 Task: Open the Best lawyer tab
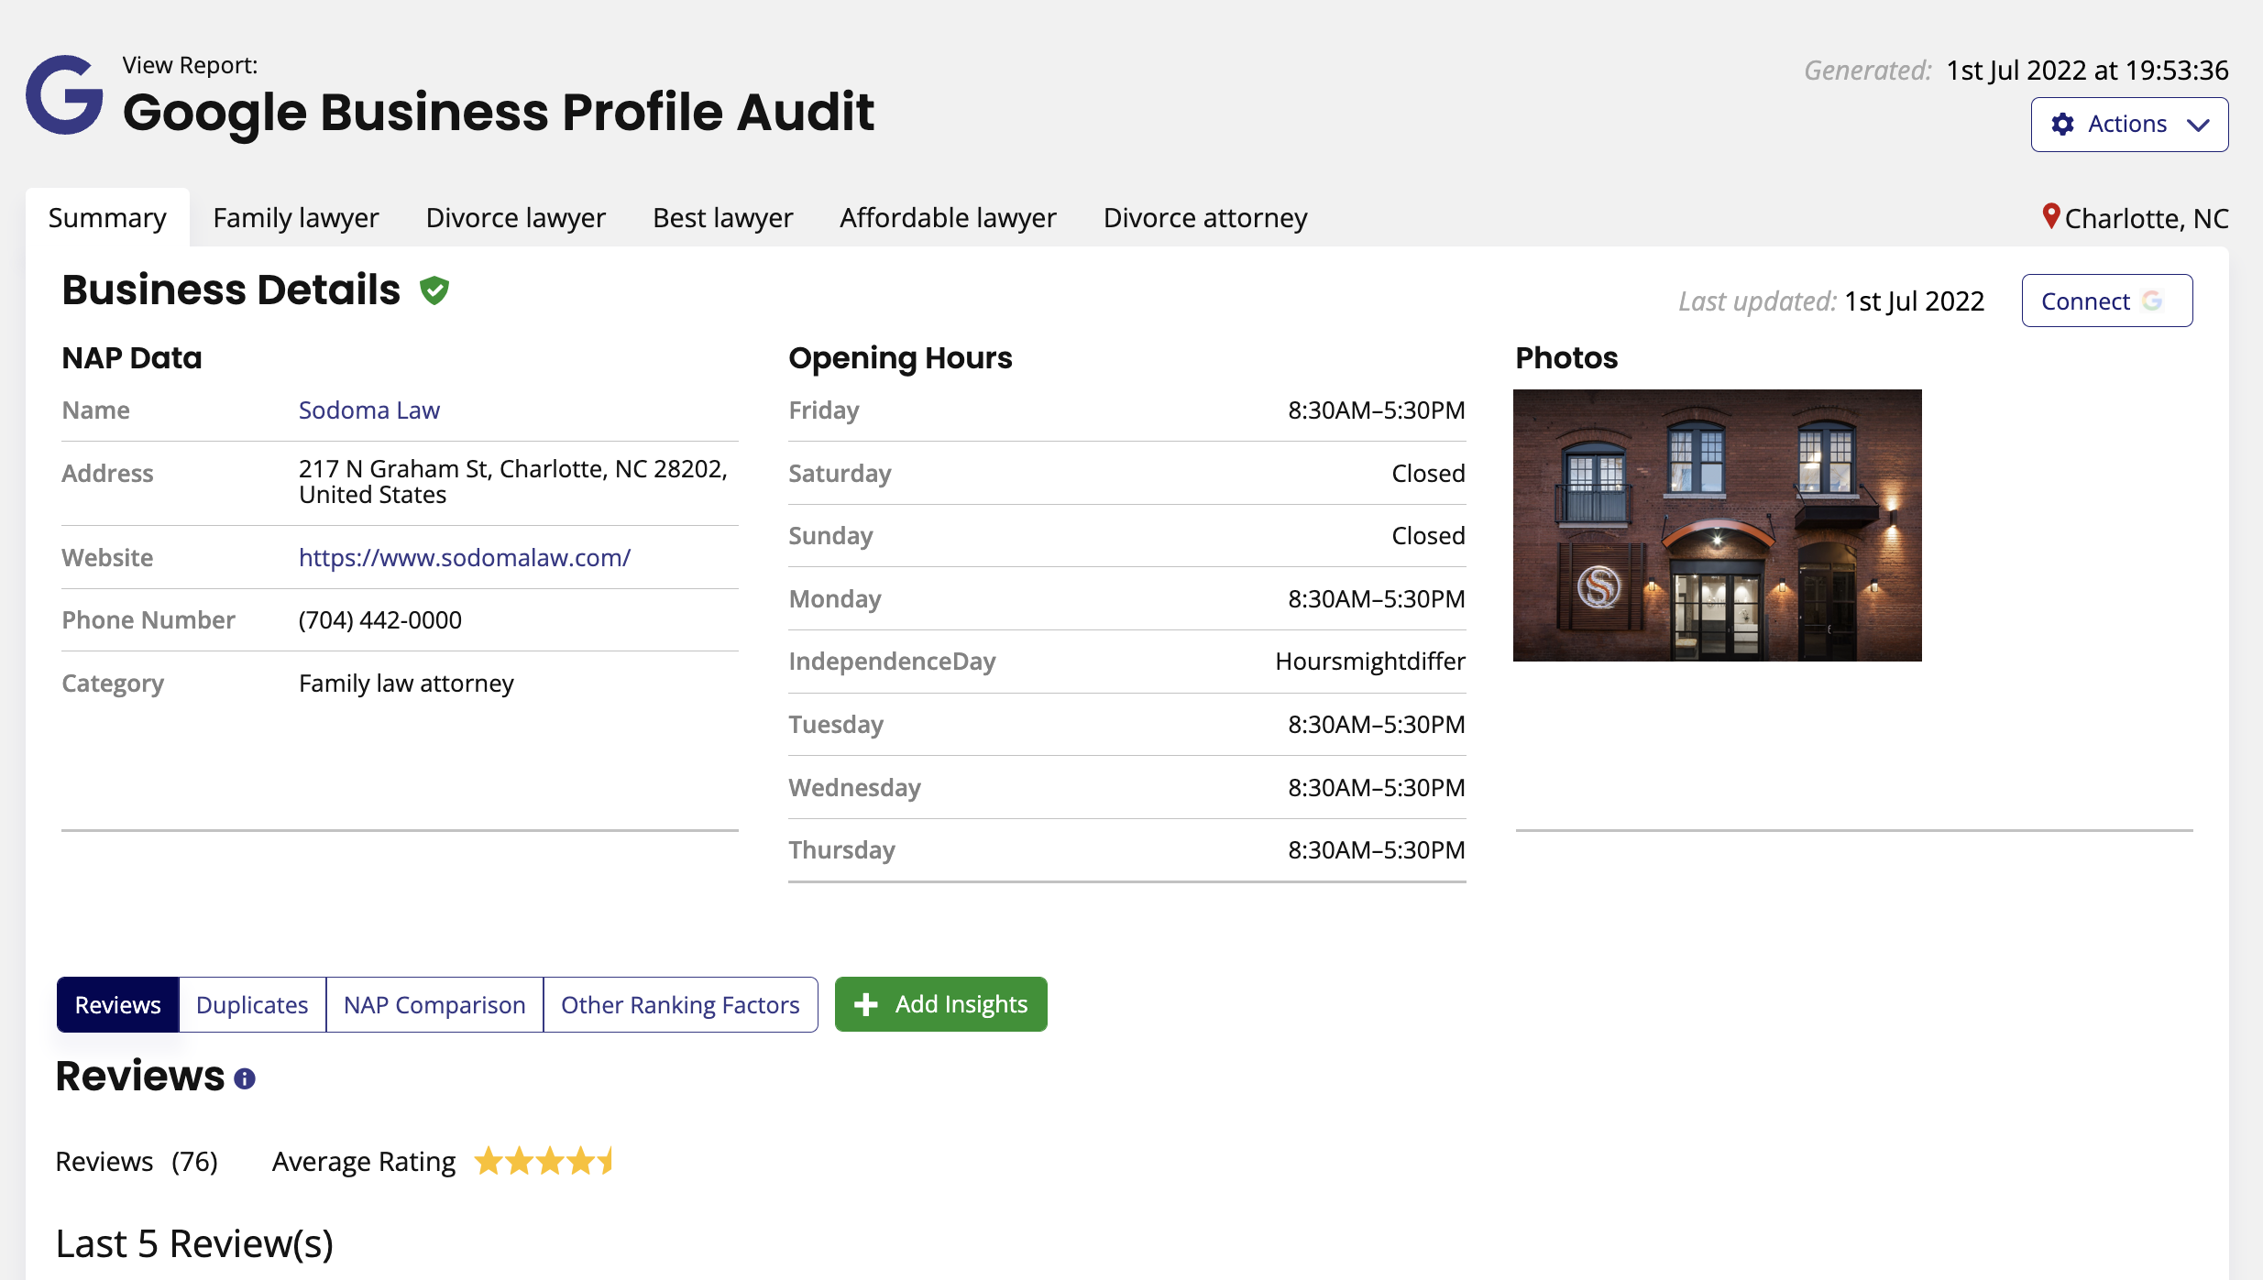tap(723, 218)
